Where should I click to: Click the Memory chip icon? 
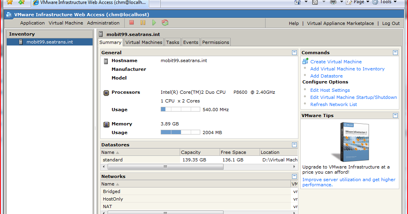[x=106, y=124]
